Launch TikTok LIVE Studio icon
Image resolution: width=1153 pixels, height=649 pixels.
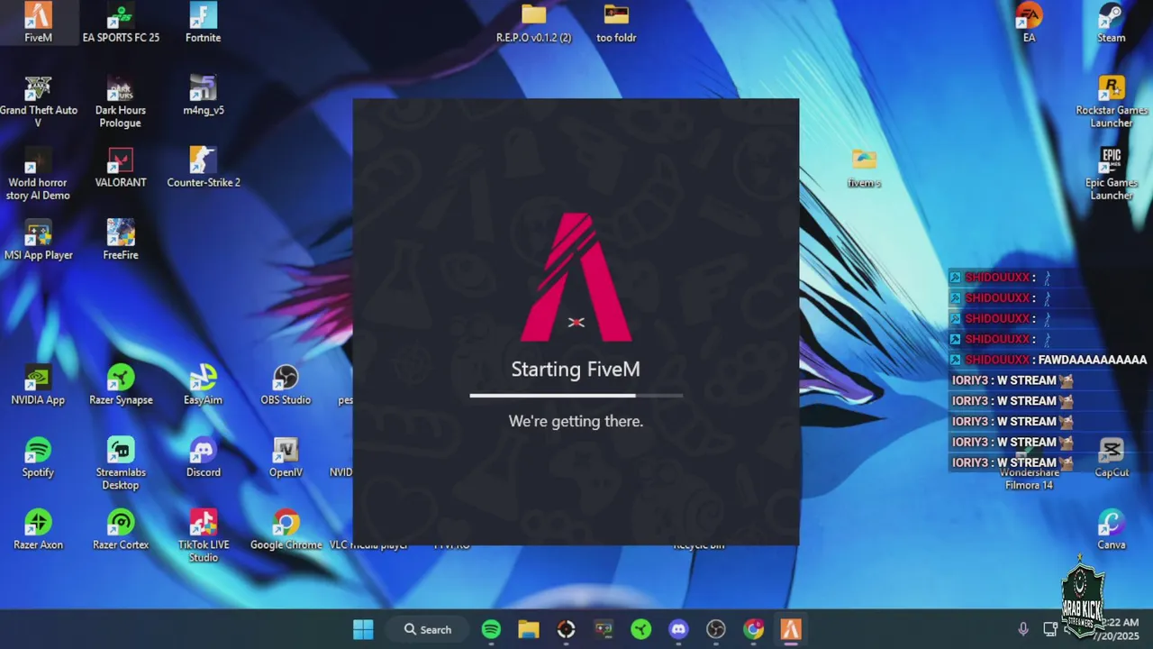pos(203,535)
